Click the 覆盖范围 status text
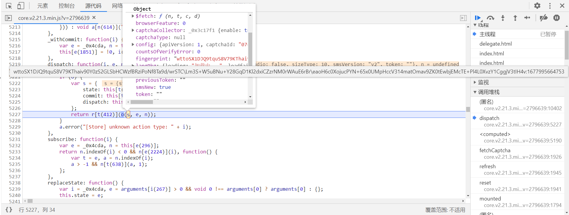 coord(445,210)
